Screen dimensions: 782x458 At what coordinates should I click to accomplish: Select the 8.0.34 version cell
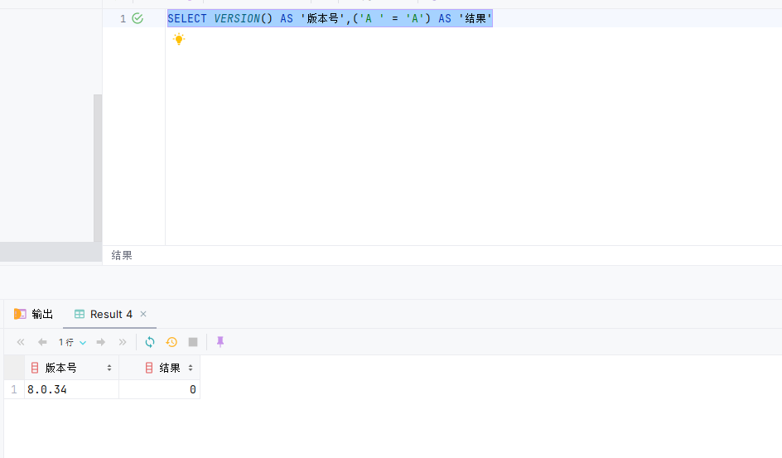point(71,389)
